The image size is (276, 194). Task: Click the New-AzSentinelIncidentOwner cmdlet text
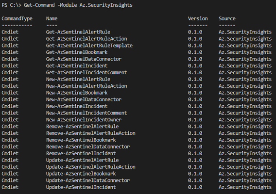point(84,120)
